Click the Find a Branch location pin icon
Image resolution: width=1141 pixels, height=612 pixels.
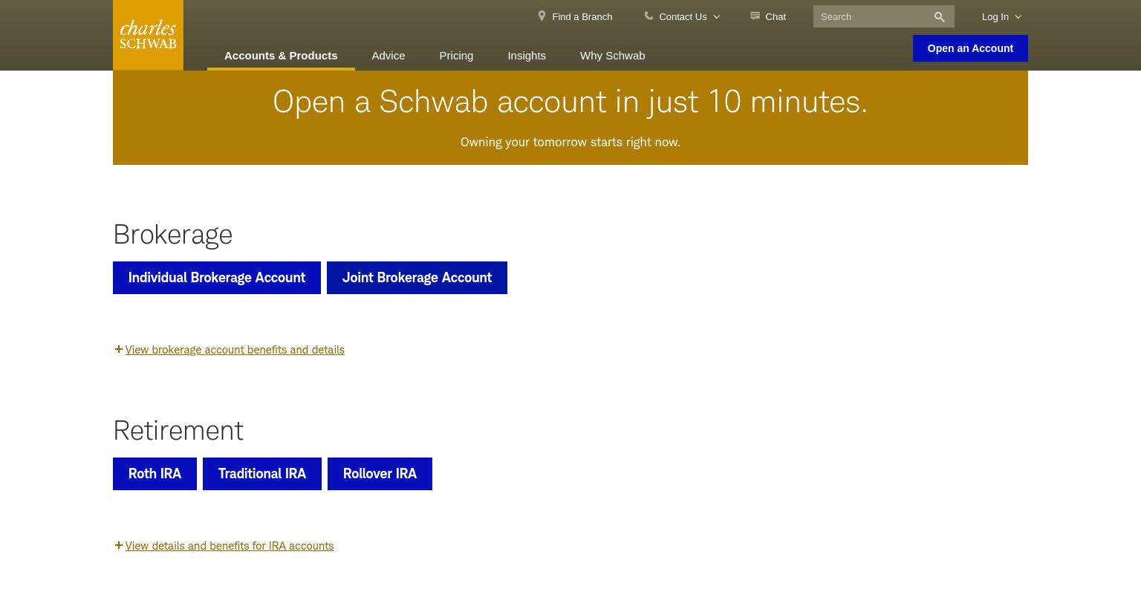pos(542,16)
